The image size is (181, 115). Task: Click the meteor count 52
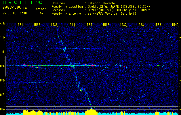(42, 13)
